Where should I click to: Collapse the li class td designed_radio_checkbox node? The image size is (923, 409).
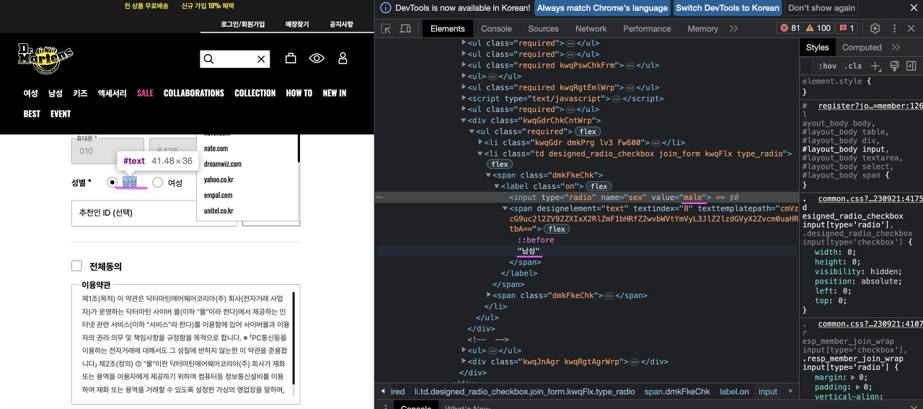(x=480, y=154)
